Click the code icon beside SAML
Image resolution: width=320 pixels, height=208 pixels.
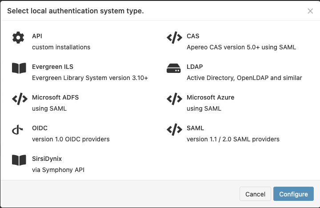(174, 129)
